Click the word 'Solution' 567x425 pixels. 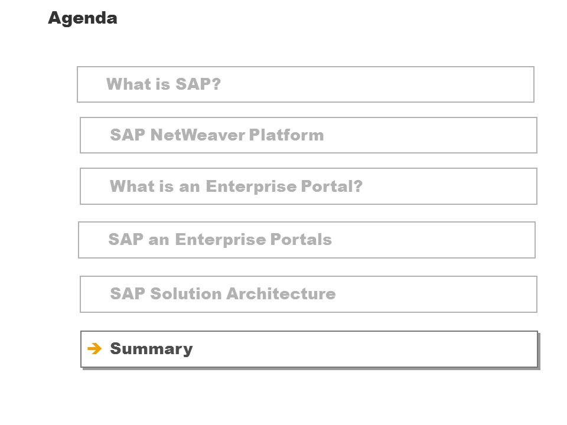click(x=186, y=293)
